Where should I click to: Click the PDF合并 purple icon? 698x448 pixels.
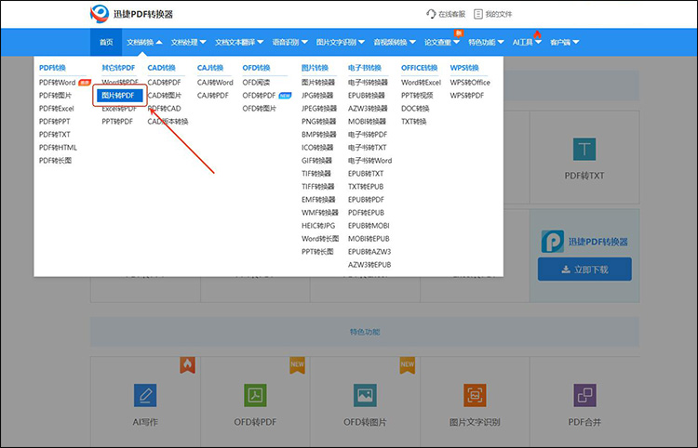pos(584,395)
